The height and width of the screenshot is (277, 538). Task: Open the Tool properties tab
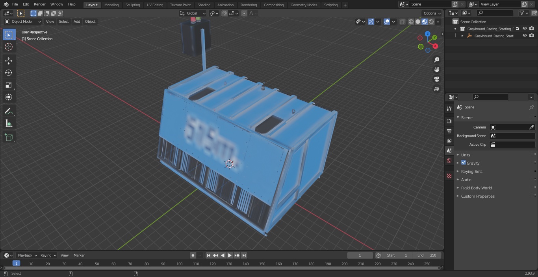click(449, 108)
